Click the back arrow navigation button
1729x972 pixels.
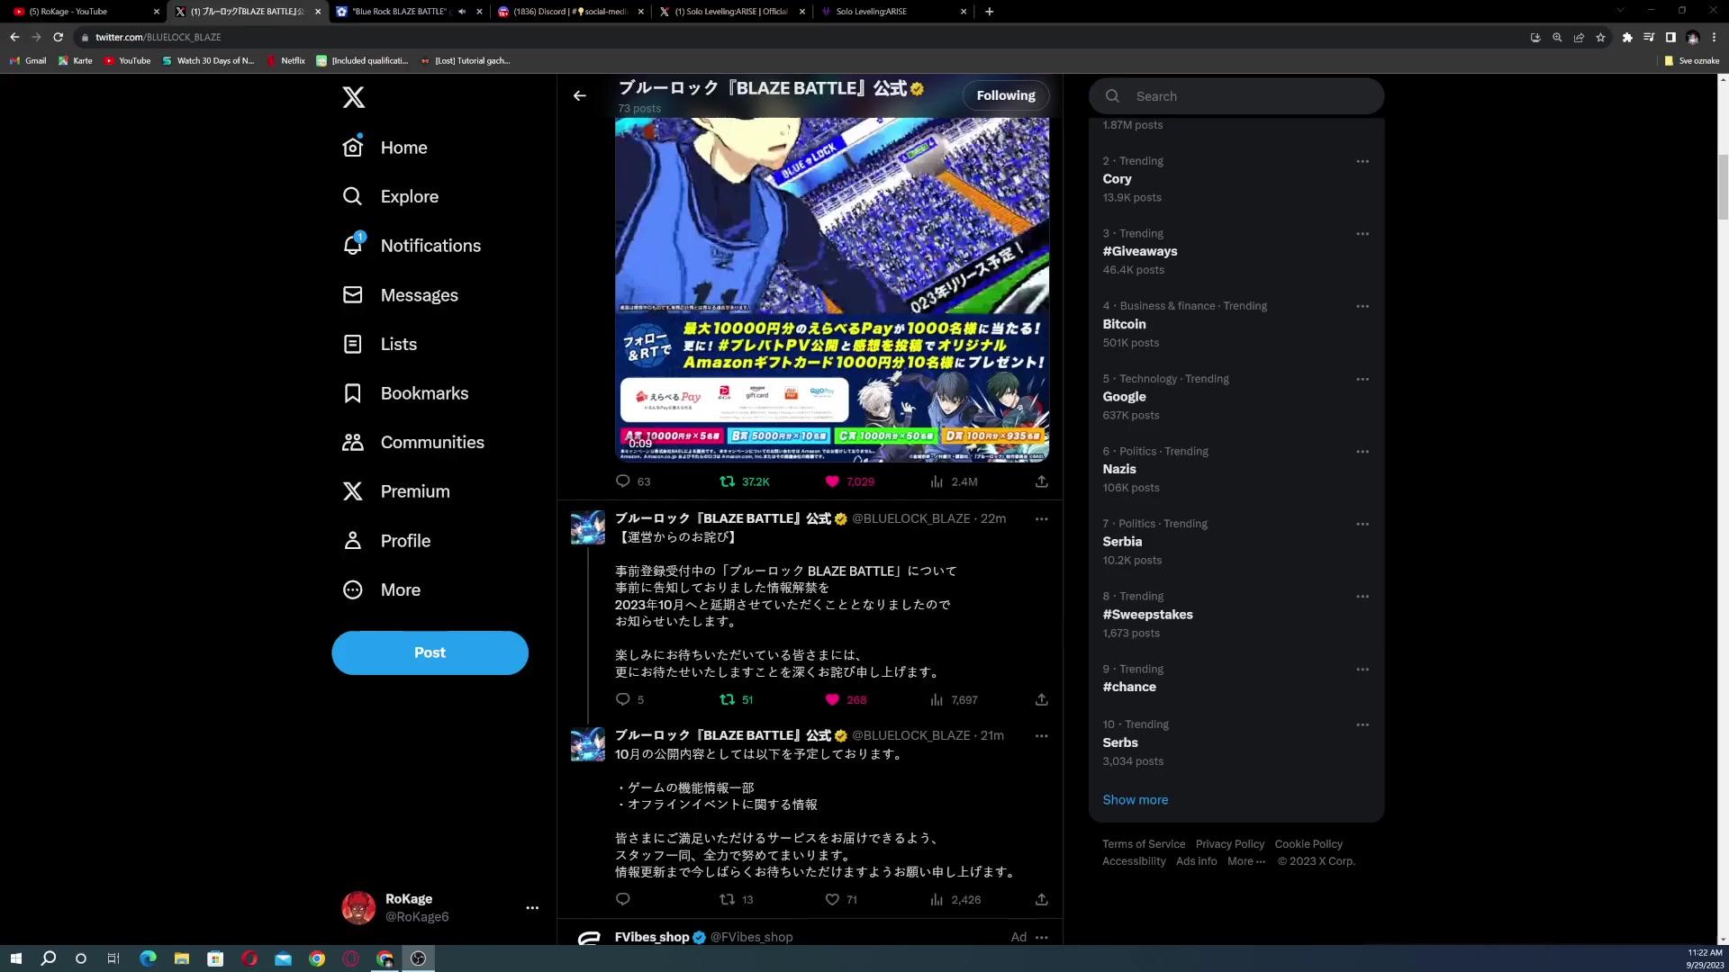pyautogui.click(x=580, y=94)
